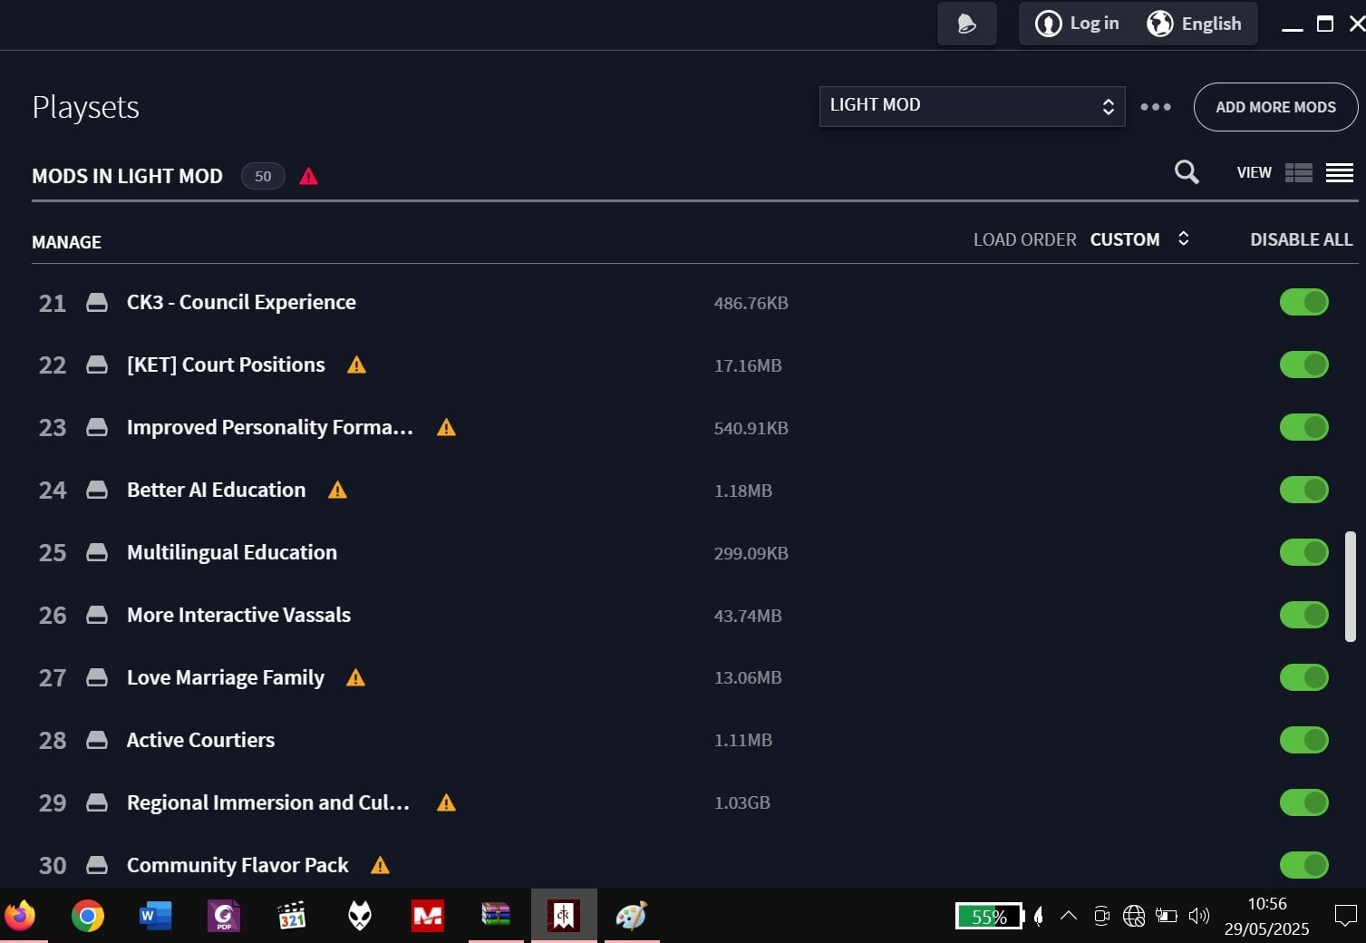Click drive icon for Community Flavor Pack
Screen dimensions: 1366x943
(97, 866)
